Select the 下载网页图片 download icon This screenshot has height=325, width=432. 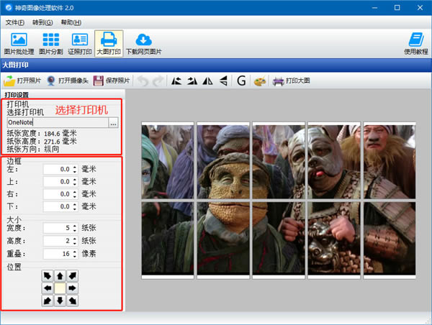[x=143, y=44]
